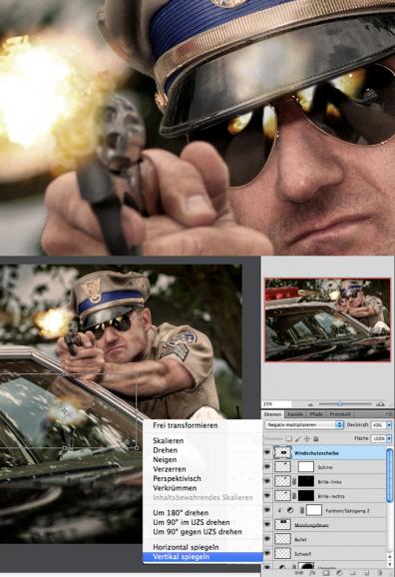Open the Pfade tab
395x577 pixels.
pos(316,414)
